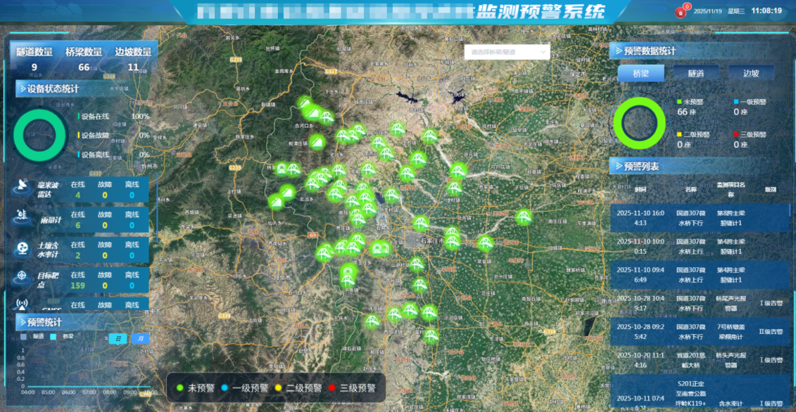Image resolution: width=796 pixels, height=412 pixels.
Task: Switch to the 边坡 tab
Action: pos(751,73)
